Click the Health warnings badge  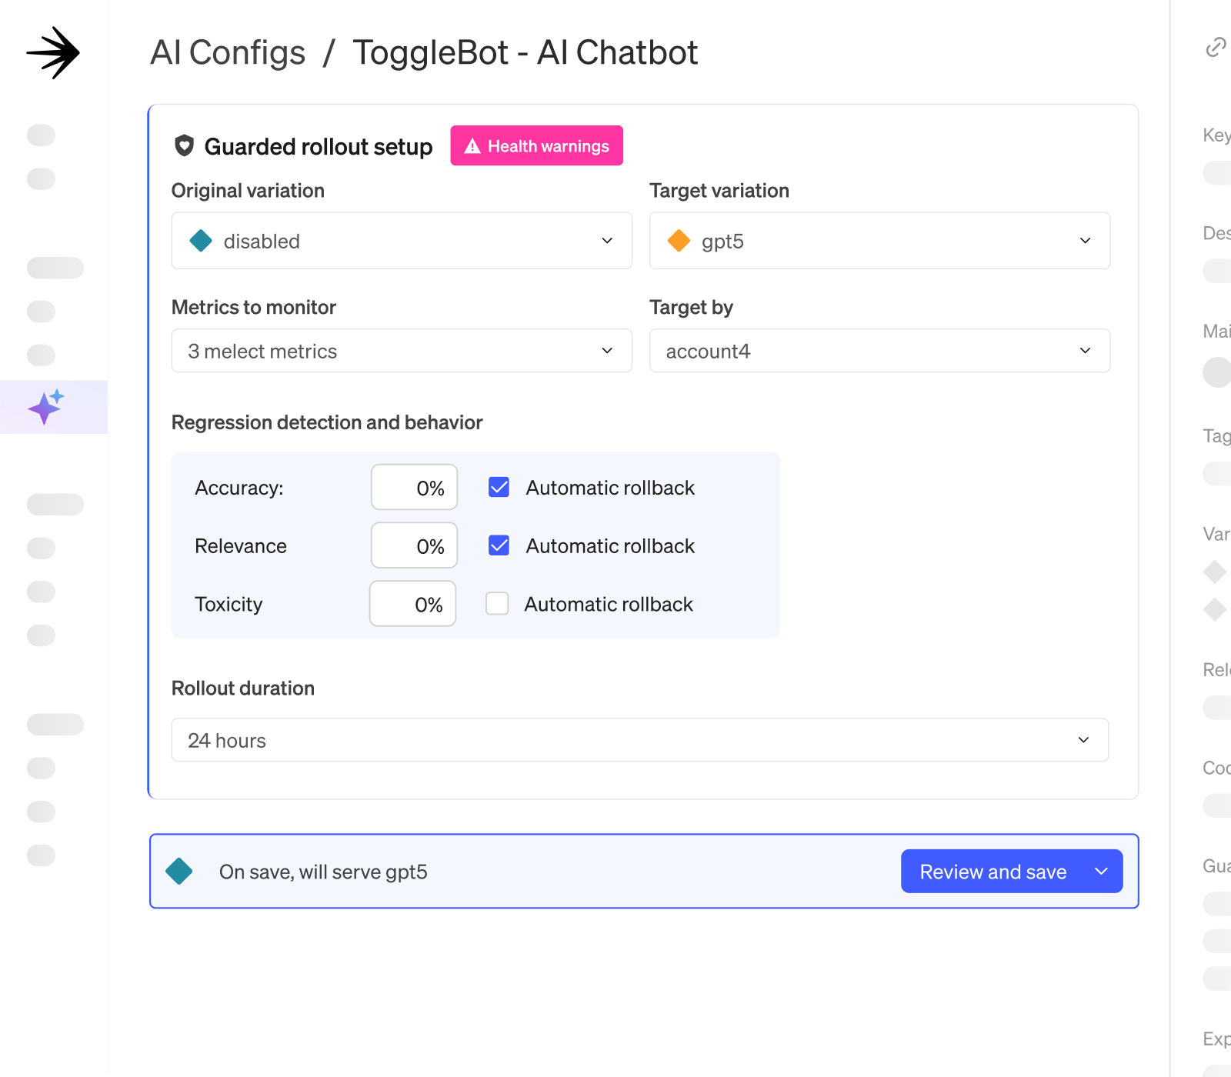[537, 146]
